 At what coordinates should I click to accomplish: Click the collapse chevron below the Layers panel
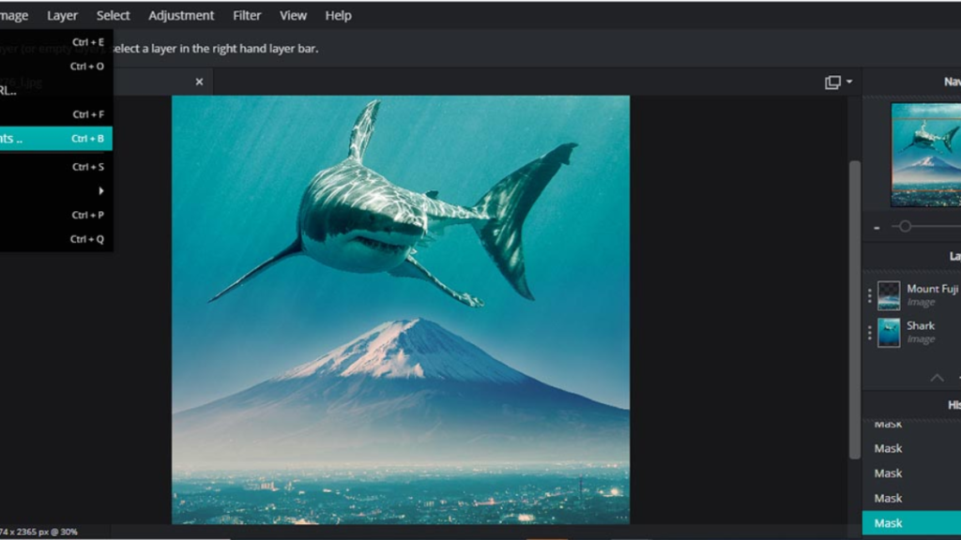[937, 379]
